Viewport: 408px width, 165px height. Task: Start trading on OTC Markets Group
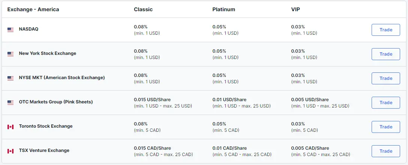pos(385,103)
